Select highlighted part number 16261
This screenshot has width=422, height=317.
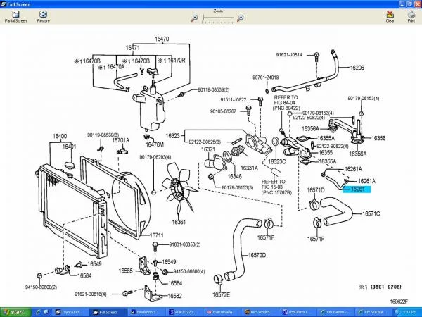357,189
